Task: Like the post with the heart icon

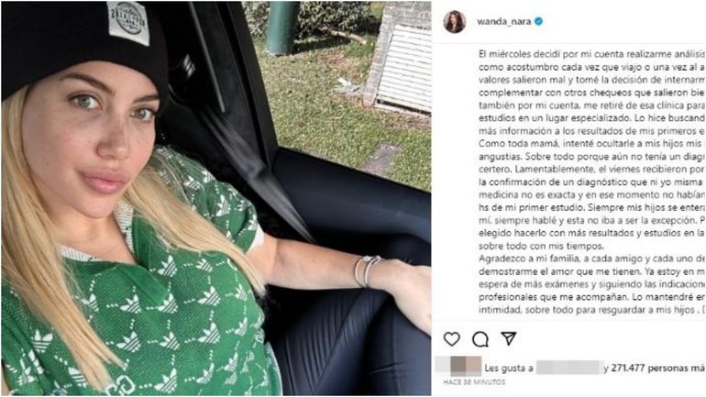Action: (452, 338)
